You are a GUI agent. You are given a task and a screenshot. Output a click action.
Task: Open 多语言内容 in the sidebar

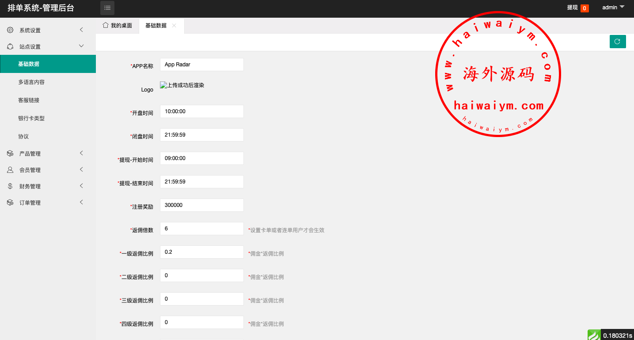pyautogui.click(x=31, y=82)
